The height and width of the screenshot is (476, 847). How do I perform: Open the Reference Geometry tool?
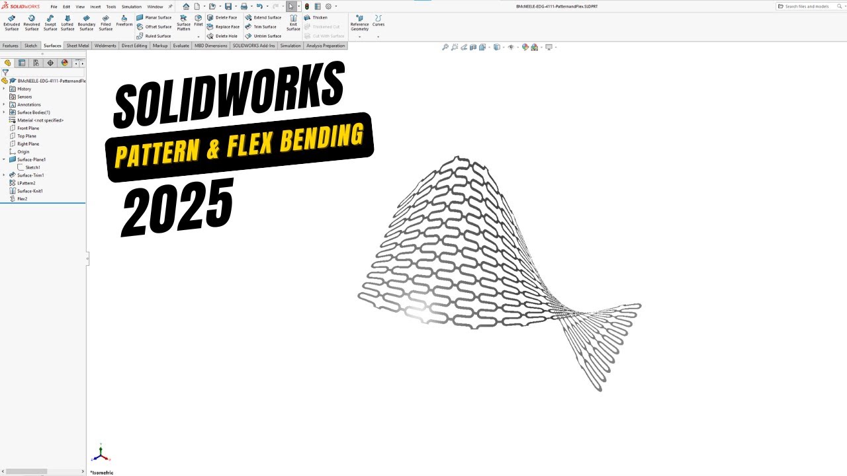point(359,22)
